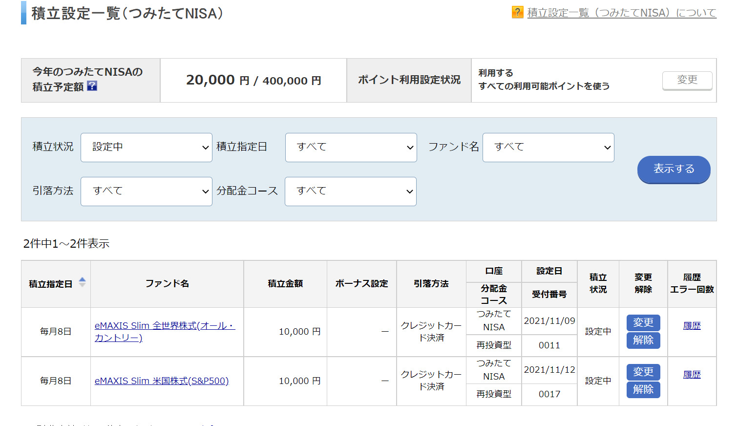Image resolution: width=738 pixels, height=426 pixels.
Task: Click 変更 for the 米国株式 S&P500 fund
Action: (643, 372)
